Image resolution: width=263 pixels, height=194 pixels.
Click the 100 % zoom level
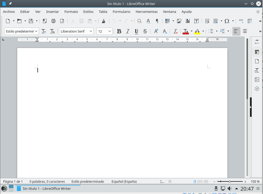tap(255, 182)
